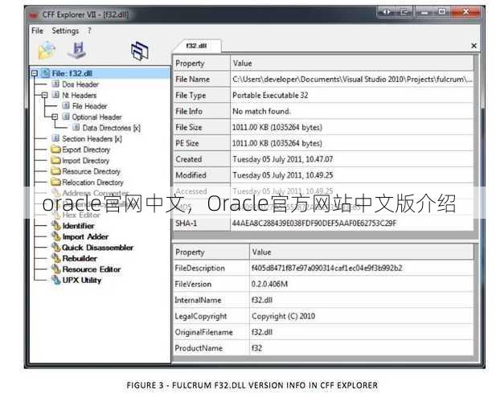Select File Header tree item
The width and height of the screenshot is (496, 394).
tap(90, 106)
